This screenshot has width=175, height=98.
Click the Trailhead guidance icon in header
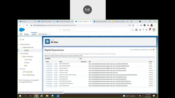pos(140,30)
